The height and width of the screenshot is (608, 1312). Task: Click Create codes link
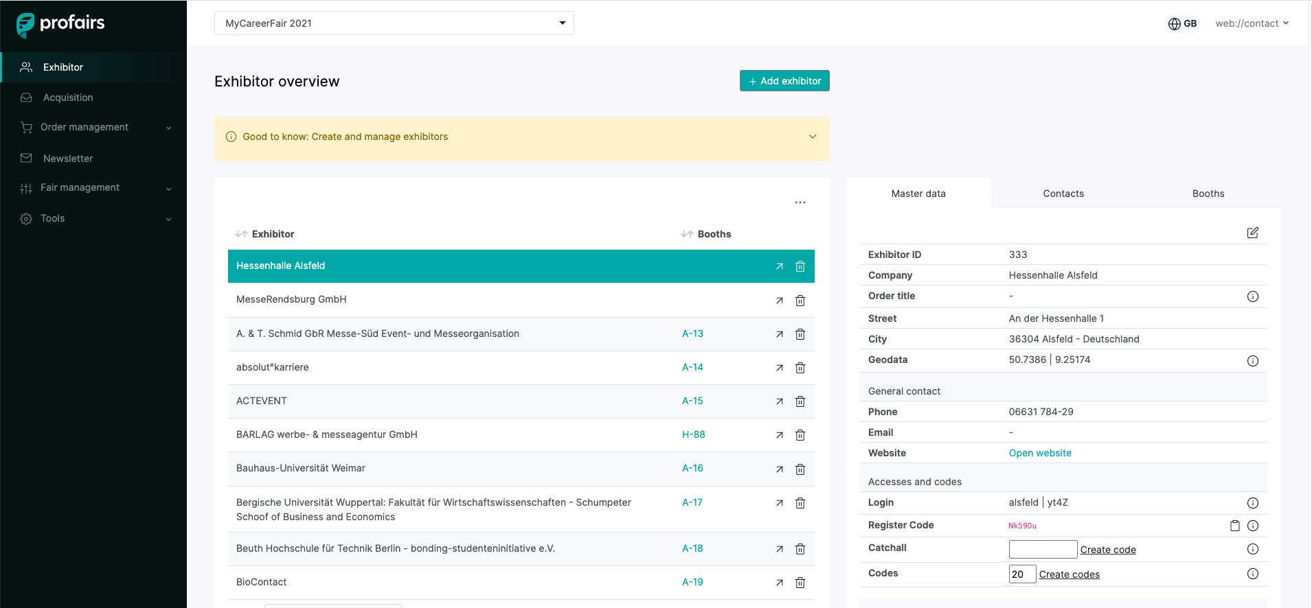pos(1069,574)
